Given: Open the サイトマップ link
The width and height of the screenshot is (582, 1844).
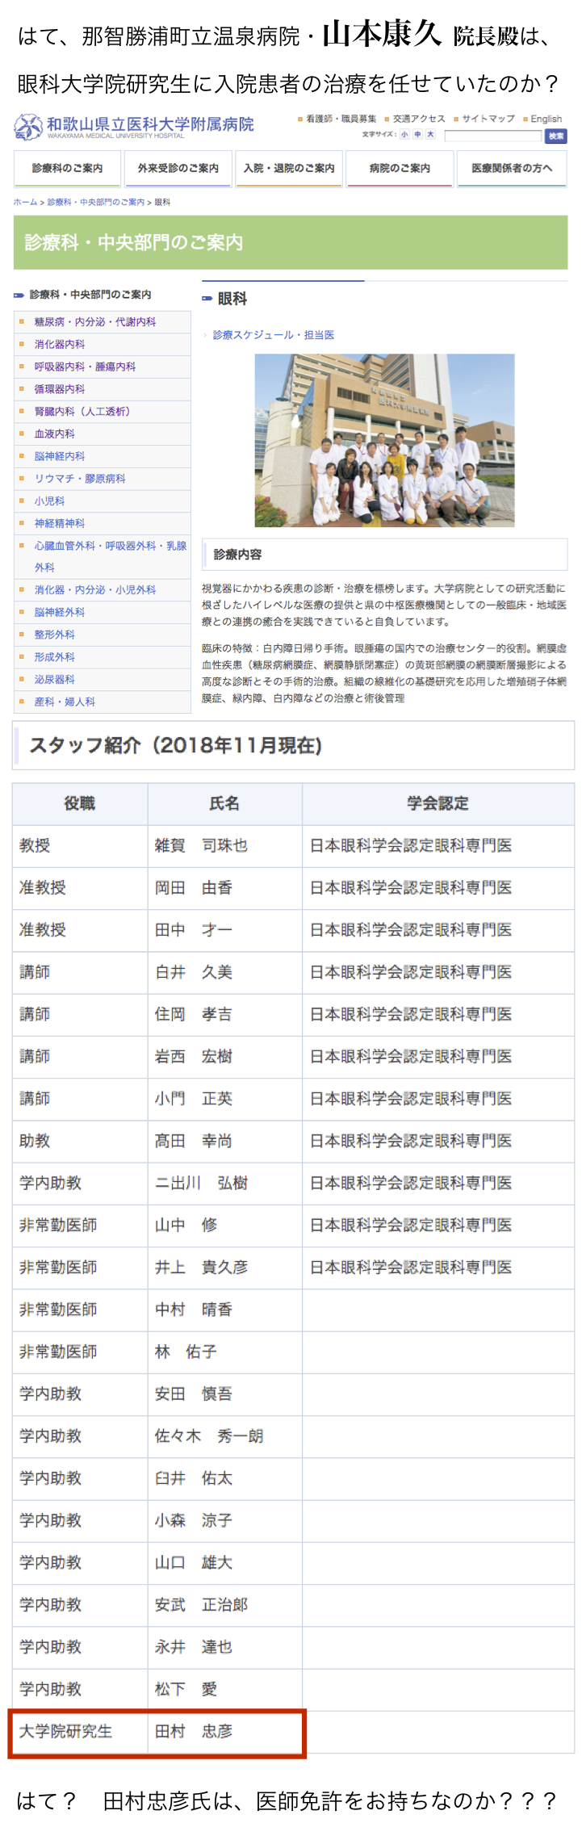Looking at the screenshot, I should click(x=488, y=119).
